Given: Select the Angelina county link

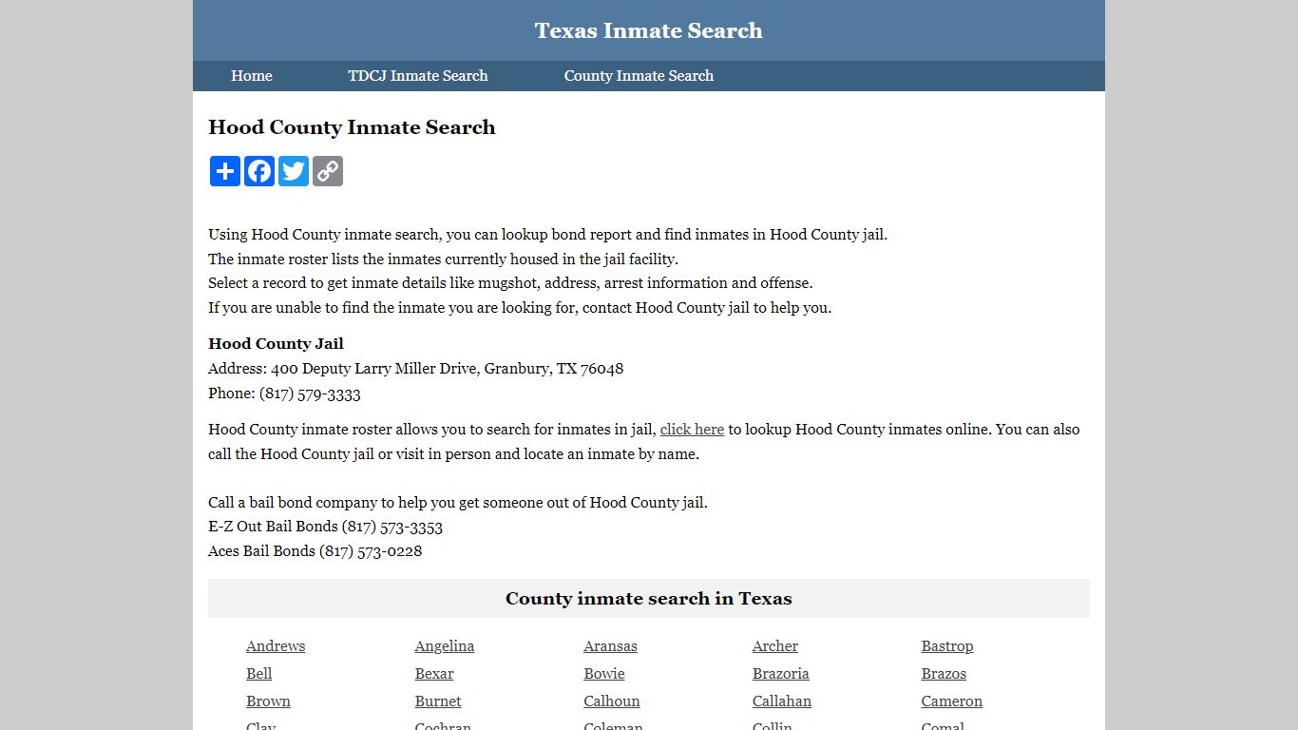Looking at the screenshot, I should click(444, 645).
